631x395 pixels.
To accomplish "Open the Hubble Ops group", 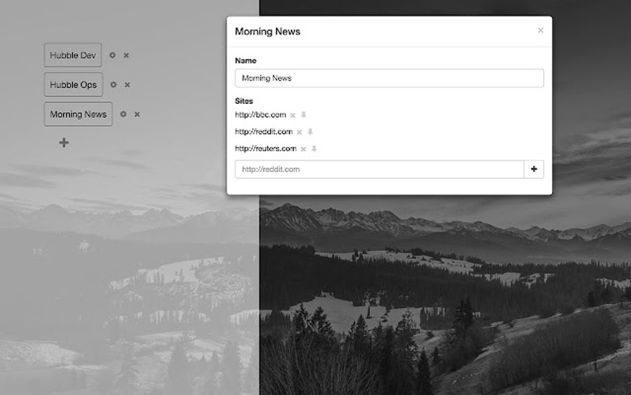I will click(73, 84).
